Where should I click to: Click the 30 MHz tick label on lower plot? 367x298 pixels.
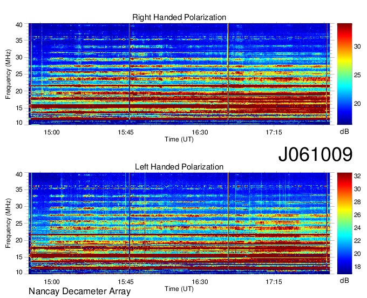pos(19,206)
